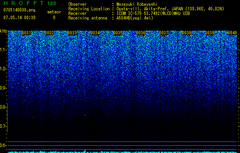Viewport: 240px width, 153px height.
Task: Click the 0.7 frequency axis label
Action: [3, 126]
